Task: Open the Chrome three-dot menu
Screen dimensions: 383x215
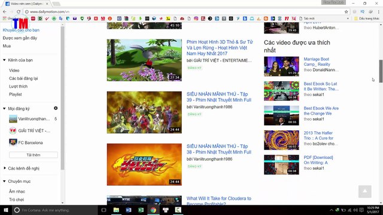Action: [379, 12]
